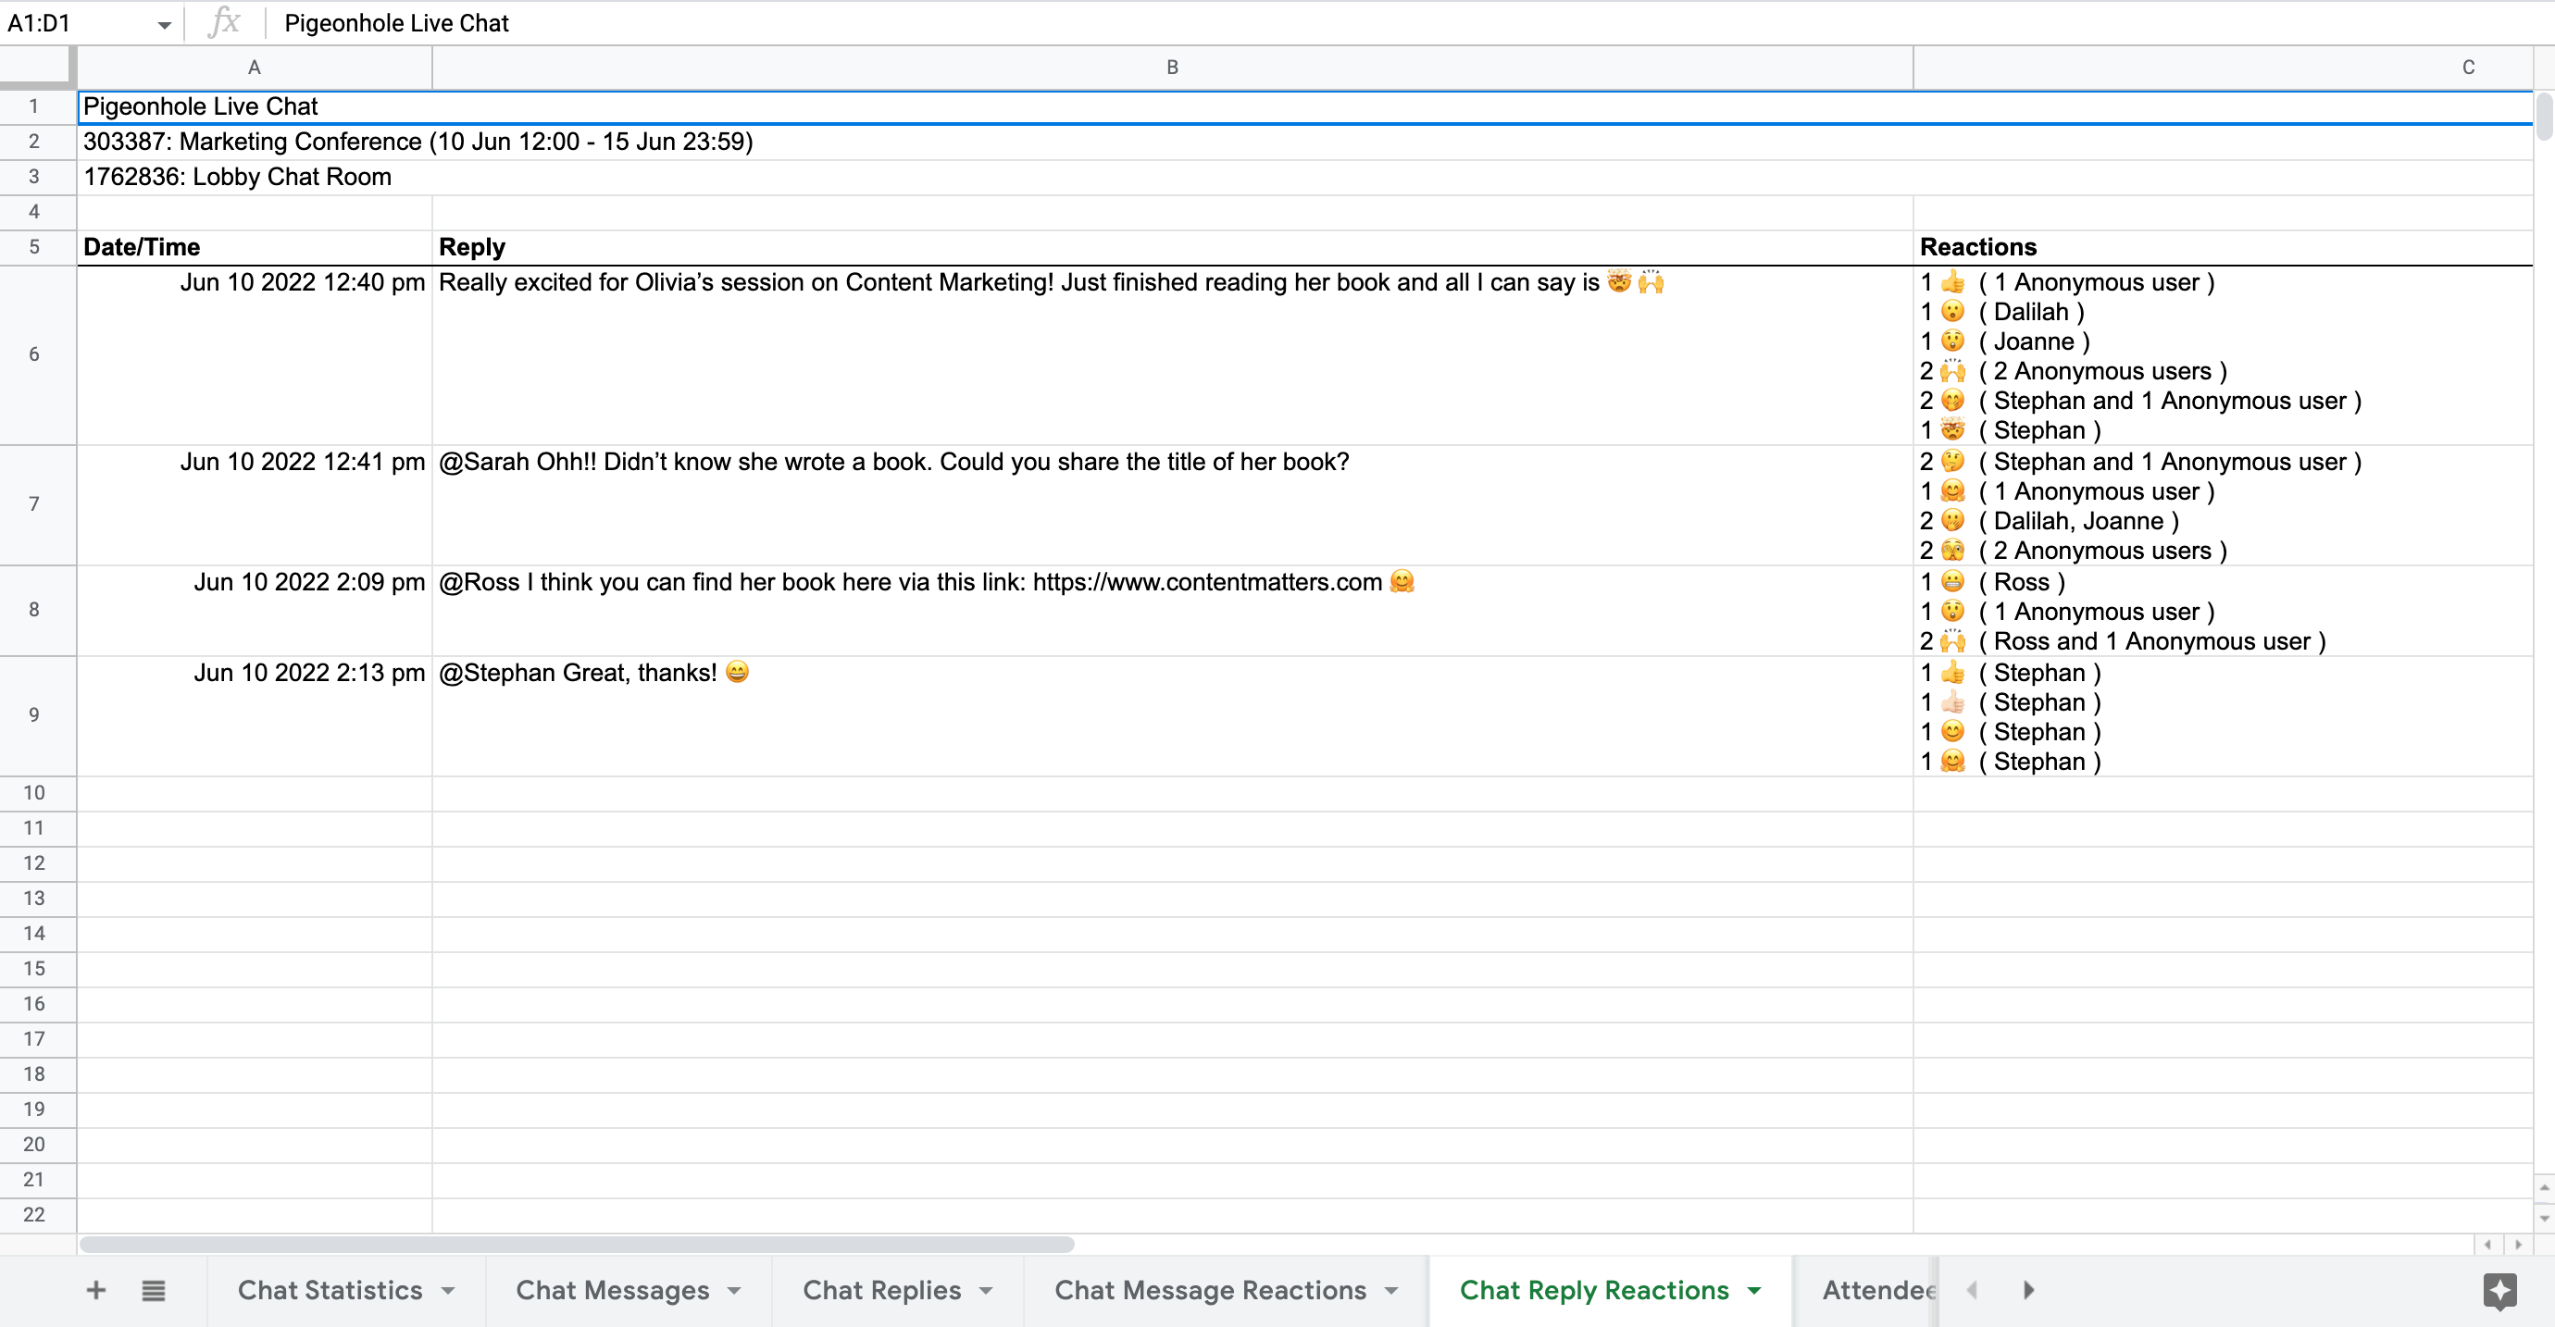The width and height of the screenshot is (2555, 1327).
Task: Open Chat Replies tab menu arrow
Action: click(x=986, y=1290)
